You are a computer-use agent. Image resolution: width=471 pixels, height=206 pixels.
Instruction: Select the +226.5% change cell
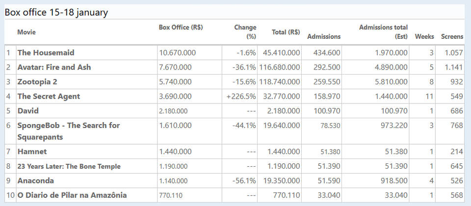pyautogui.click(x=241, y=97)
